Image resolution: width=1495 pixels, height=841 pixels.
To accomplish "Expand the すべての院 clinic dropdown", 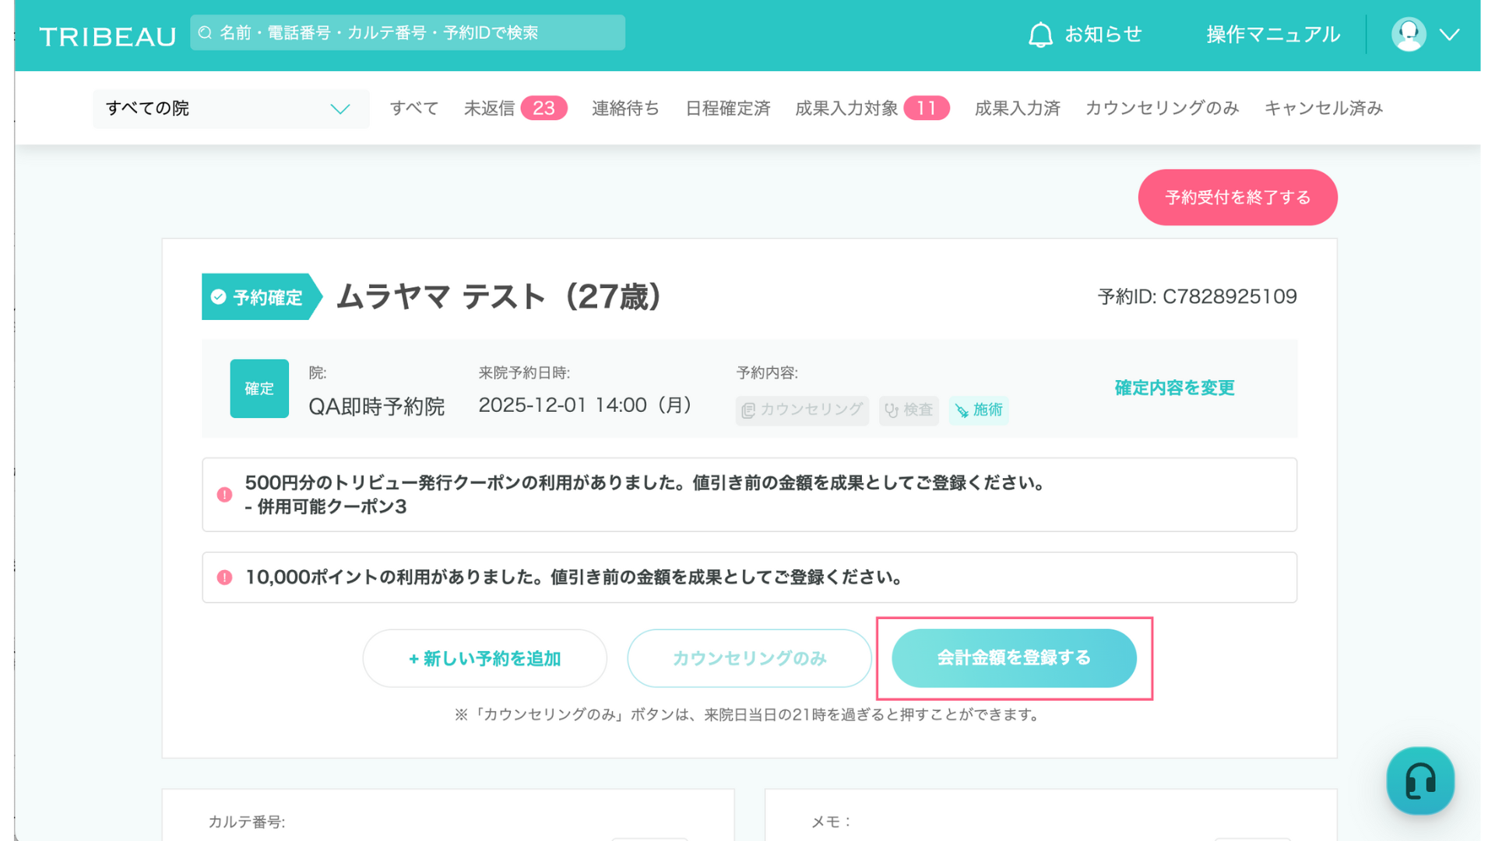I will (x=230, y=108).
